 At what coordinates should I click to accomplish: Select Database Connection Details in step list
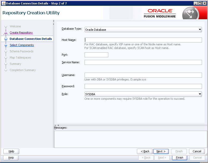31,39
